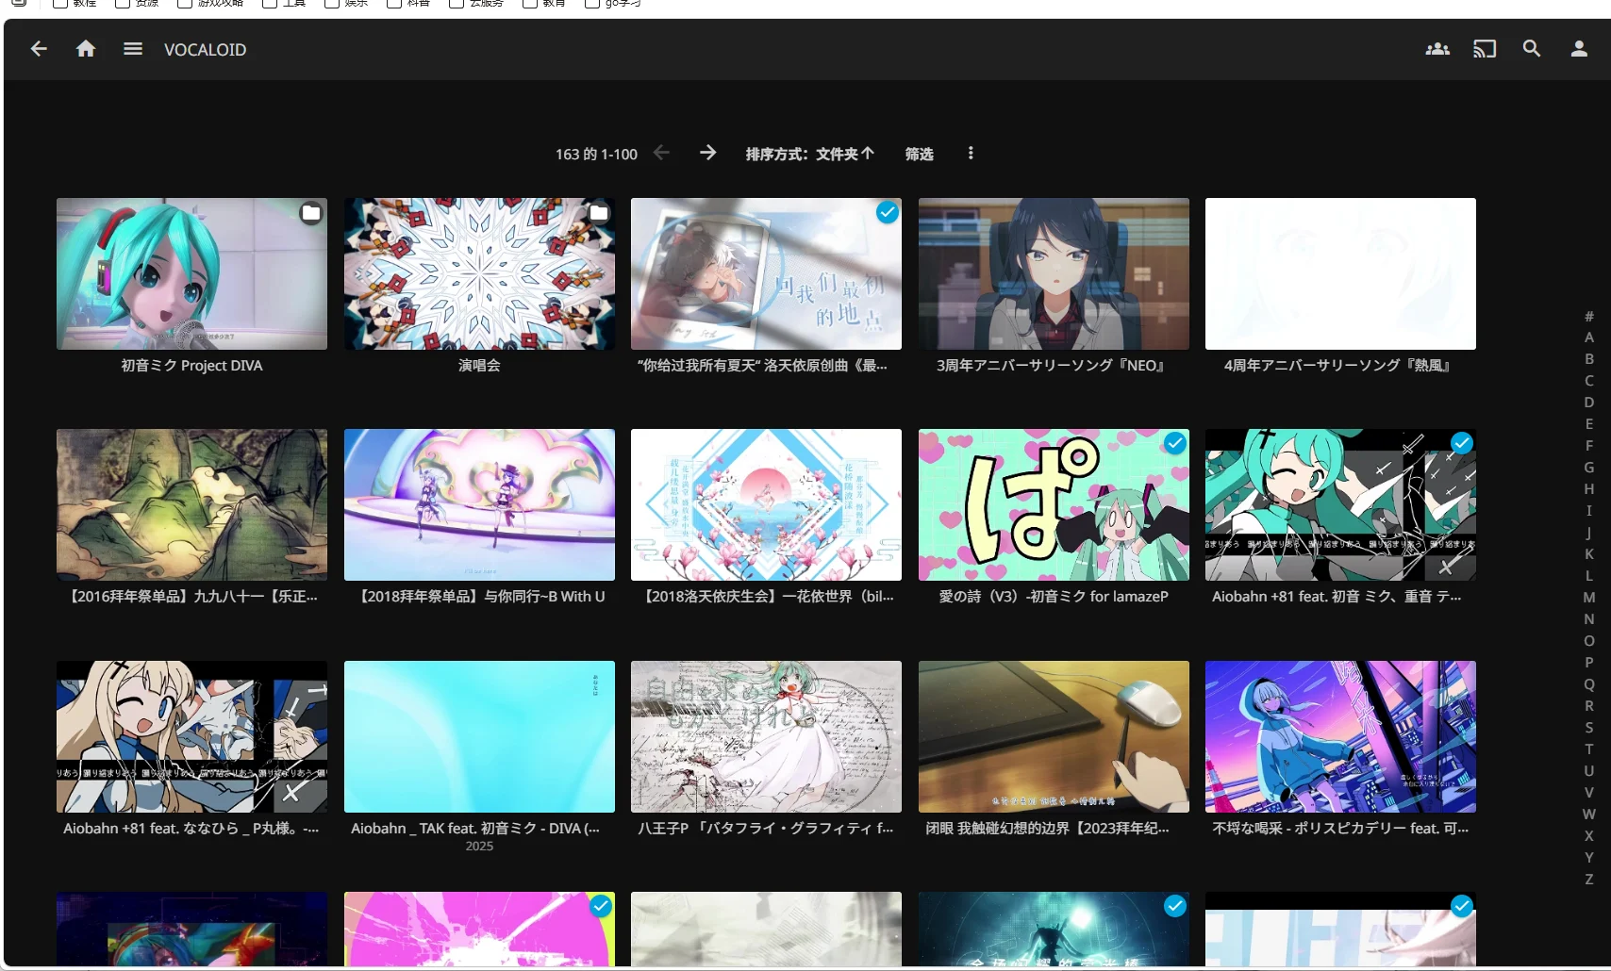The height and width of the screenshot is (971, 1611).
Task: Open 初音ミク Project DIVA folder thumbnail
Action: [x=191, y=273]
